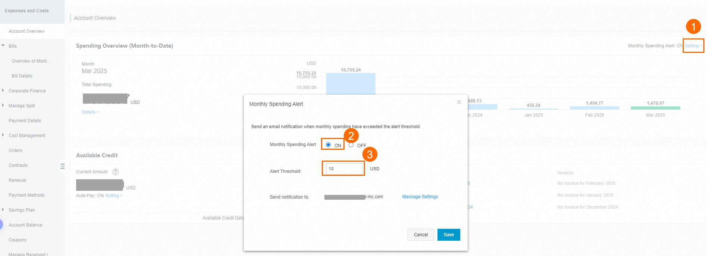The image size is (707, 256).
Task: Click the Jan 2025 chart bar
Action: [533, 109]
